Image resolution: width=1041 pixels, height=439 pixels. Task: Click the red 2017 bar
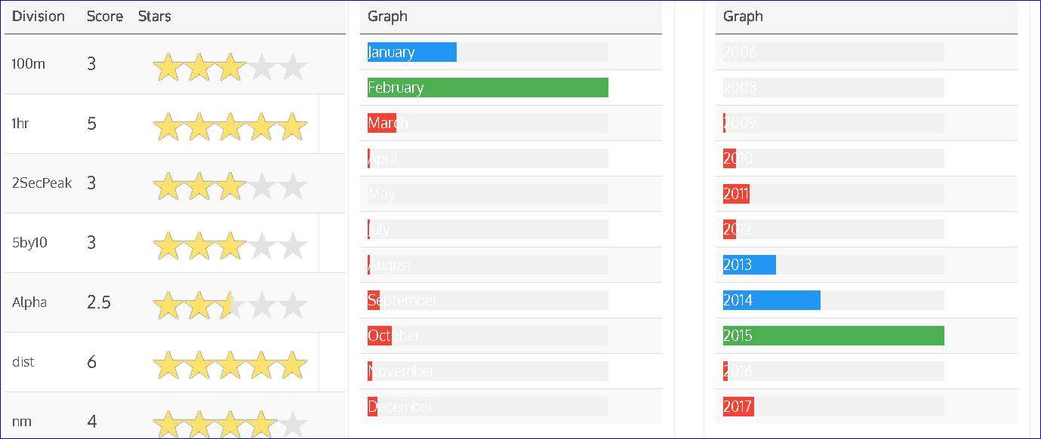(738, 407)
